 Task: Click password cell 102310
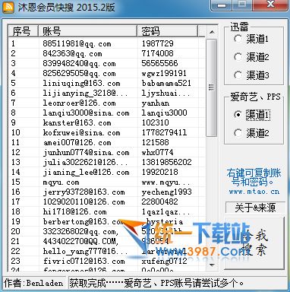pos(155,122)
